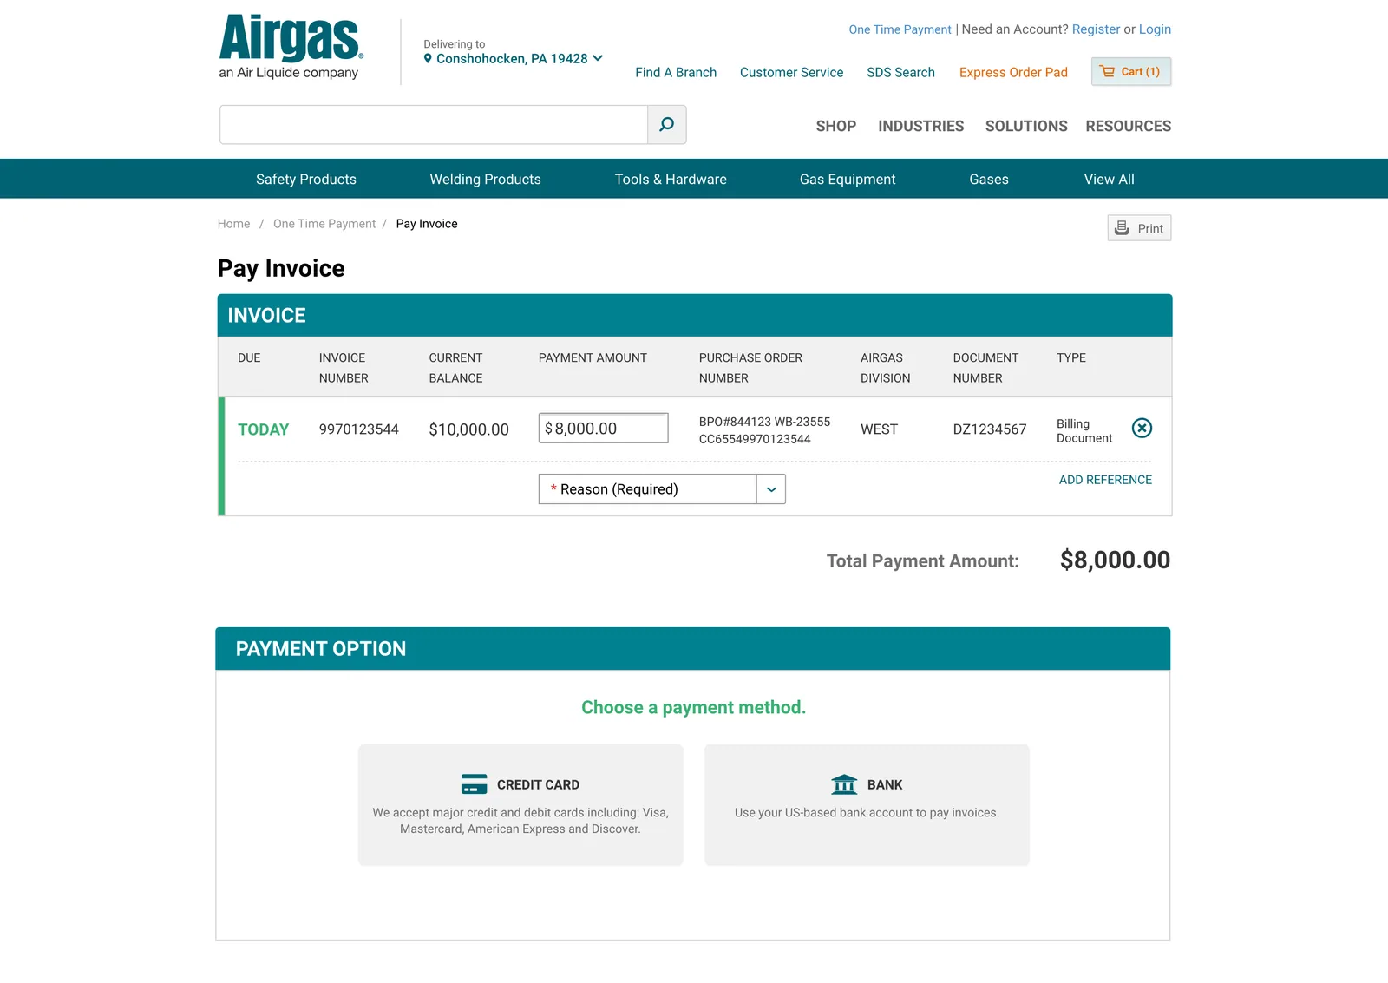Click the WEST division cell
The height and width of the screenshot is (983, 1388).
(879, 429)
